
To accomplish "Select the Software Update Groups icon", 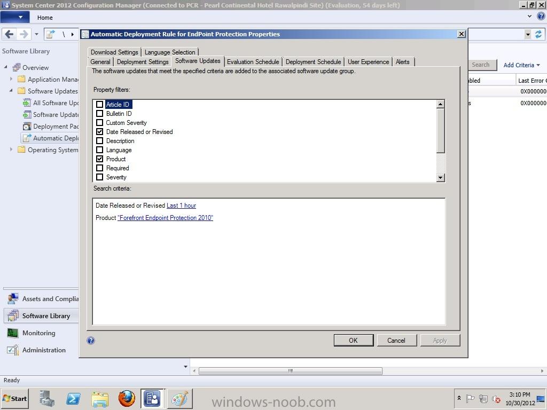I will (x=27, y=115).
